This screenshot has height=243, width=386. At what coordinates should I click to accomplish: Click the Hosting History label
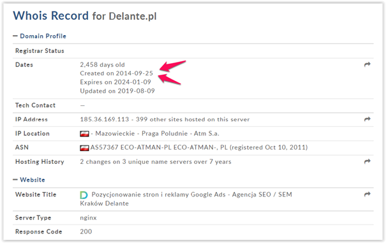click(x=40, y=162)
